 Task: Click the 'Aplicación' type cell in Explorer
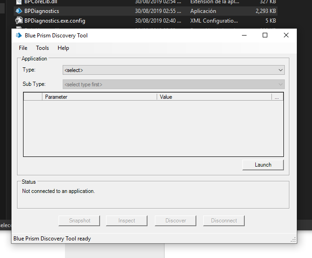click(x=203, y=11)
